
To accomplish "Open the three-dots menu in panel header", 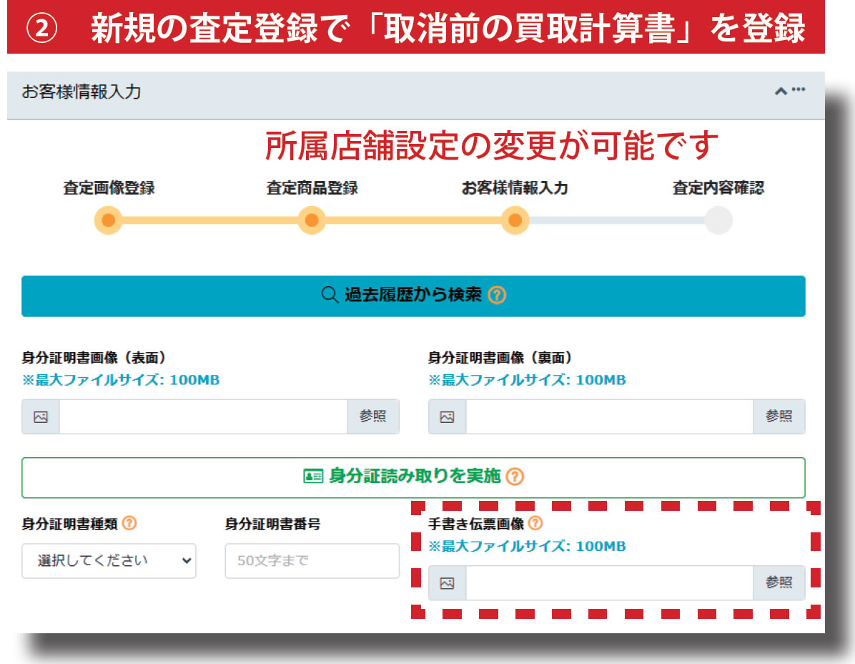I will 799,90.
